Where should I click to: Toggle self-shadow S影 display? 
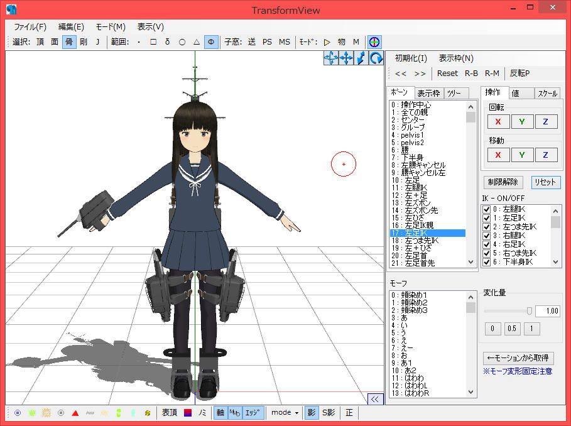[328, 413]
